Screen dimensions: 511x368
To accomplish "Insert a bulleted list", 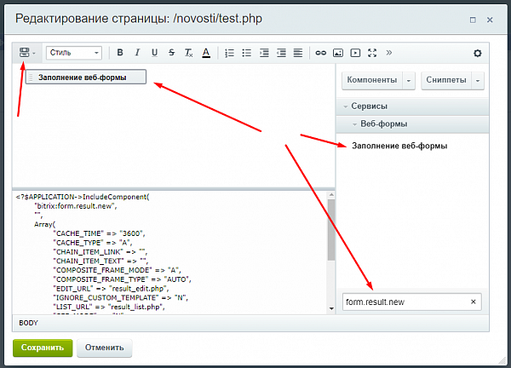I will tap(247, 53).
